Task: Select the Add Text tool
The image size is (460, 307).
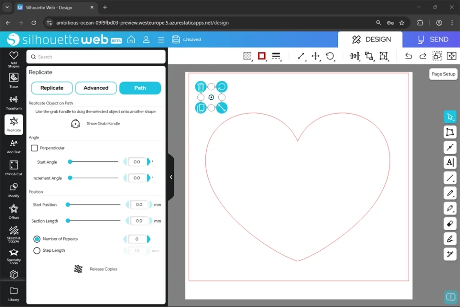Action: coord(13,146)
